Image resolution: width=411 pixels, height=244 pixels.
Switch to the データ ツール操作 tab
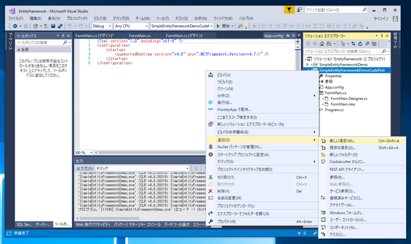(177, 225)
